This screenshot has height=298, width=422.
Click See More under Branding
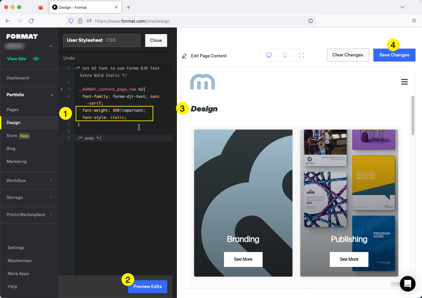tap(243, 259)
